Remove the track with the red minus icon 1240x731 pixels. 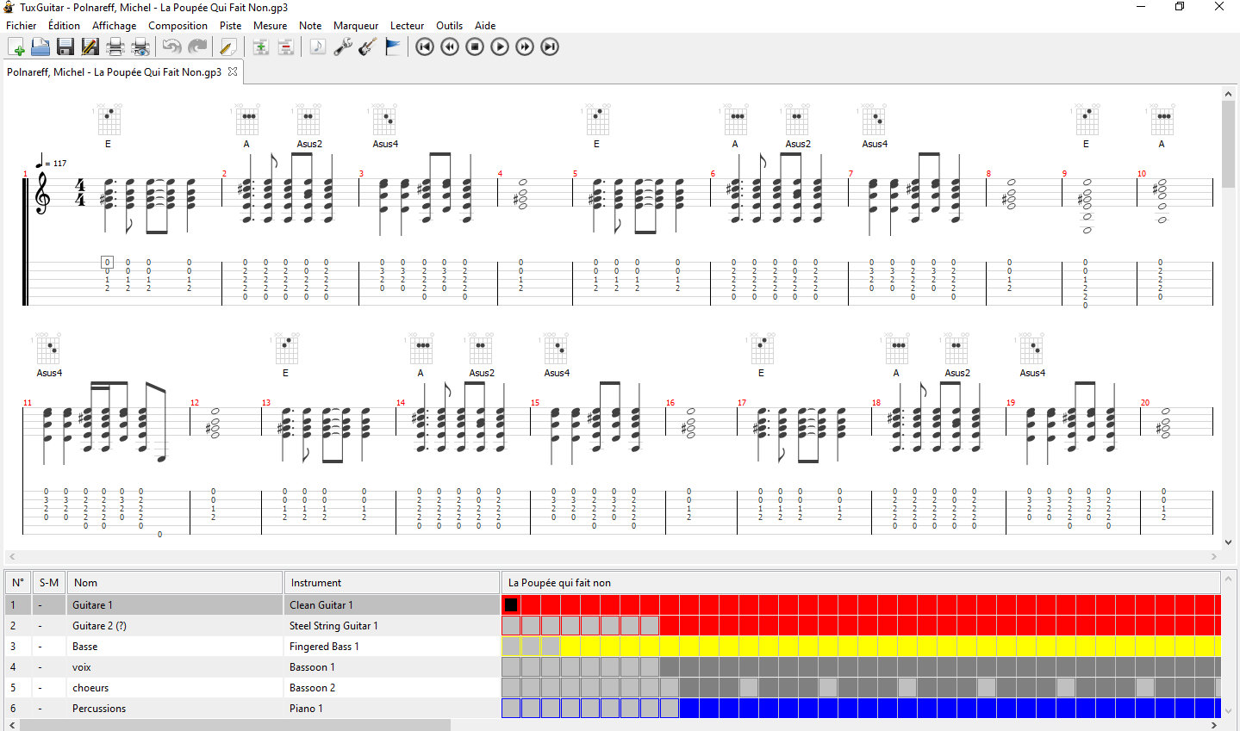[285, 46]
